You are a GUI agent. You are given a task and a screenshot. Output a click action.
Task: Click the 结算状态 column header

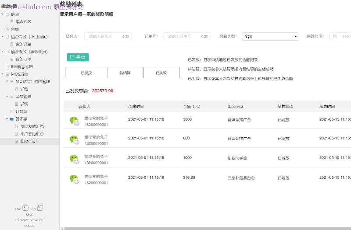(285, 106)
